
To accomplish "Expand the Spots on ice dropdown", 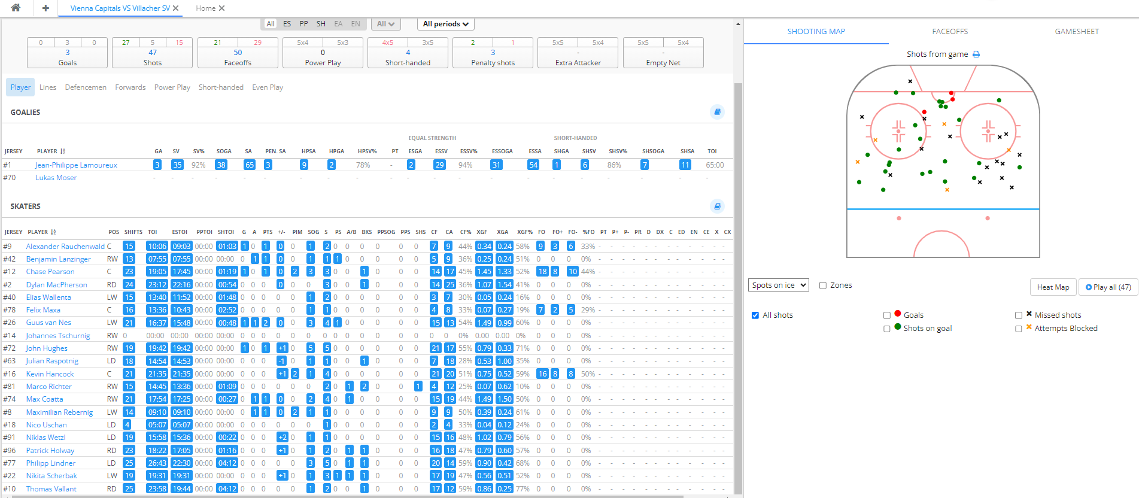I will (778, 286).
